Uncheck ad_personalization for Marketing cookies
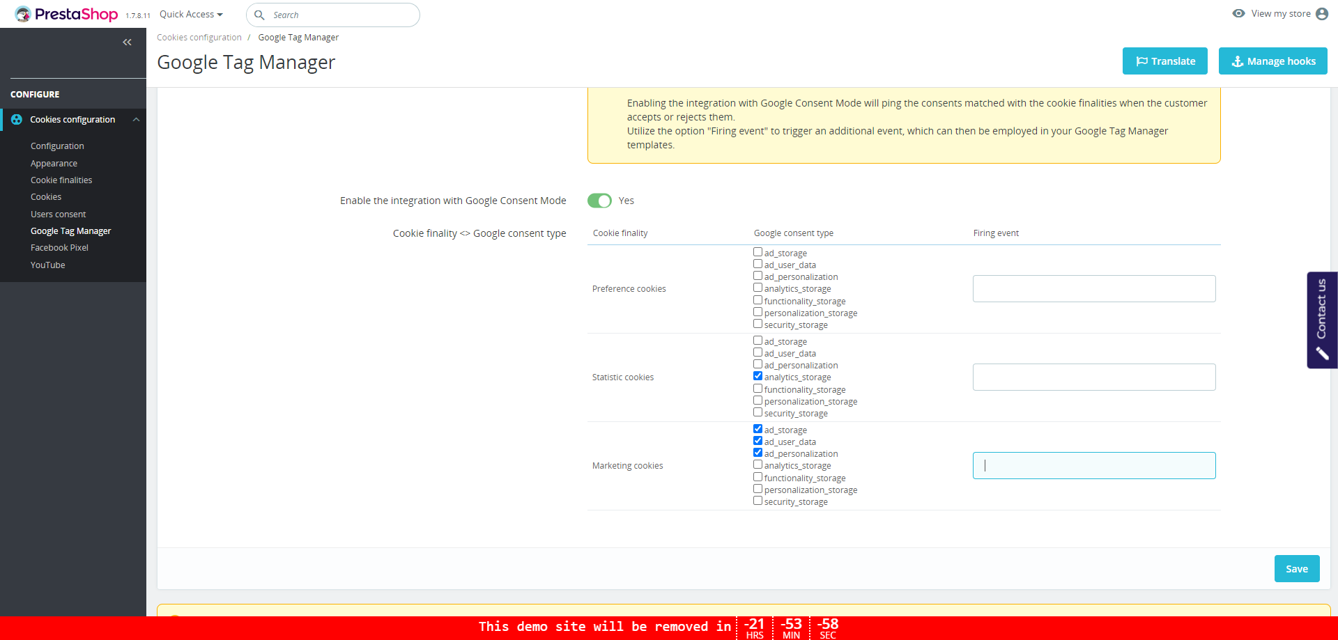 tap(758, 453)
